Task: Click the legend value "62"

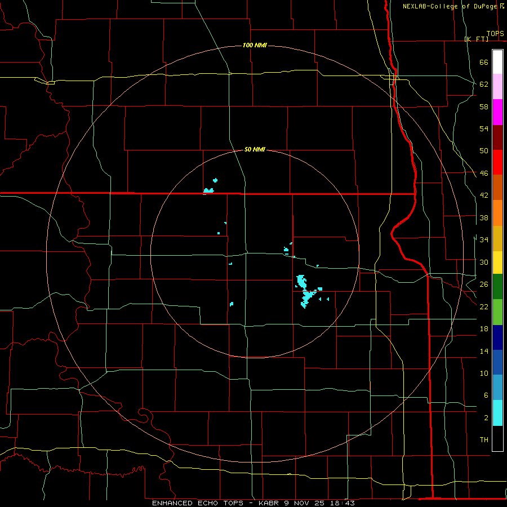Action: (x=484, y=84)
